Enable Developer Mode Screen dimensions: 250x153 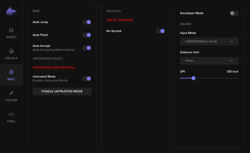click(234, 13)
